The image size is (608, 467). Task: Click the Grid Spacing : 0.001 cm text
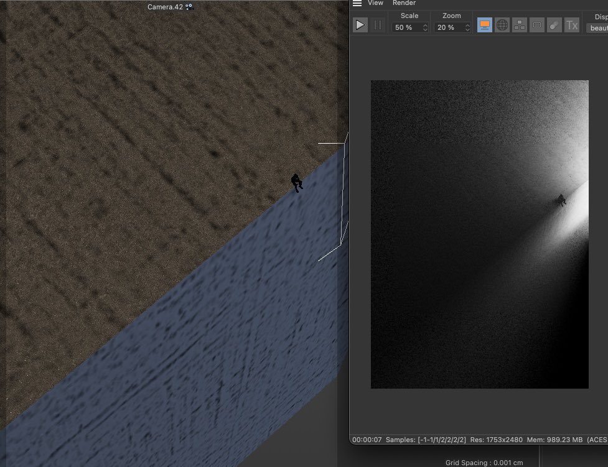tap(484, 463)
